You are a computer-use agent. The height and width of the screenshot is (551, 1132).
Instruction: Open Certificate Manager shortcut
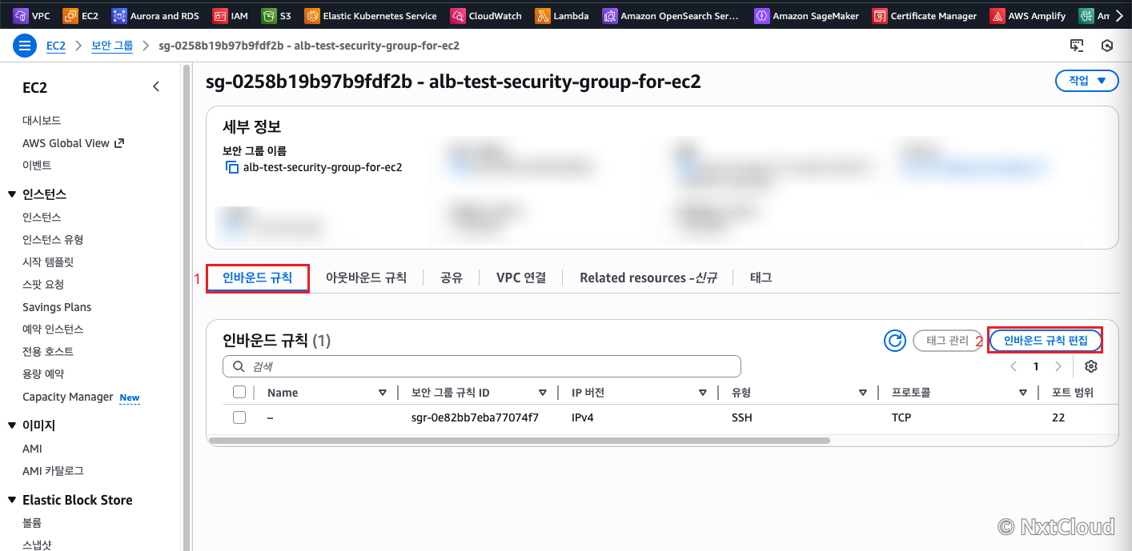[x=925, y=15]
